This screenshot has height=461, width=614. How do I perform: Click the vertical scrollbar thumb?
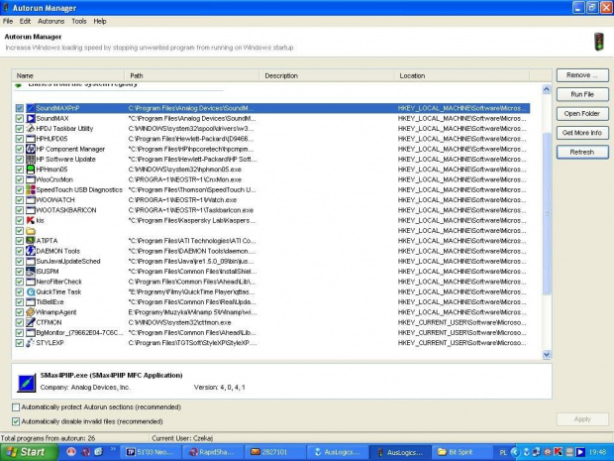547,213
